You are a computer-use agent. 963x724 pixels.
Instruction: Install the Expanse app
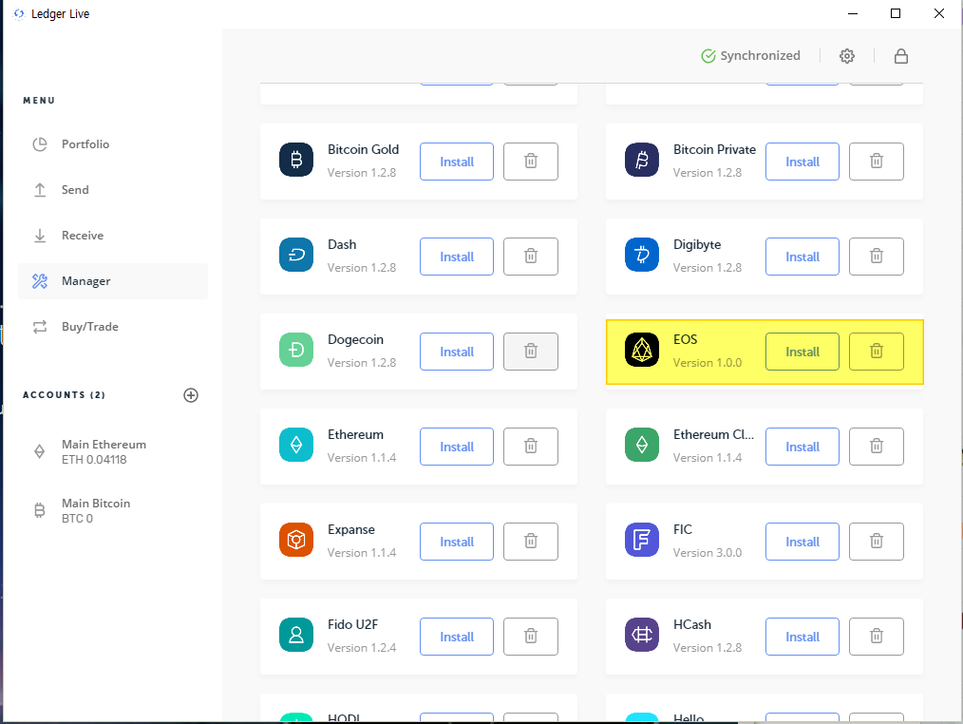tap(456, 542)
